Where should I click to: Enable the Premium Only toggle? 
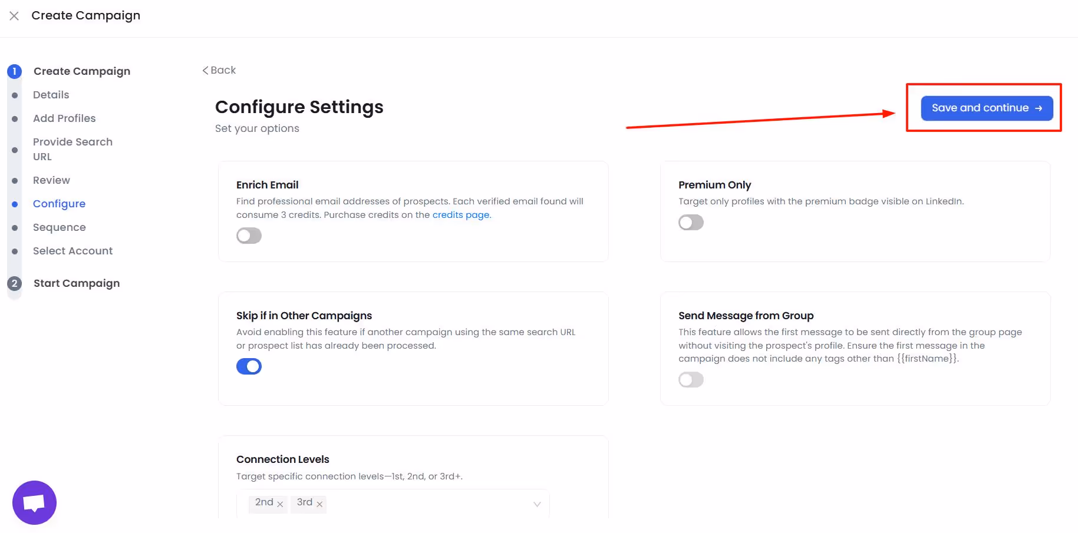point(690,222)
